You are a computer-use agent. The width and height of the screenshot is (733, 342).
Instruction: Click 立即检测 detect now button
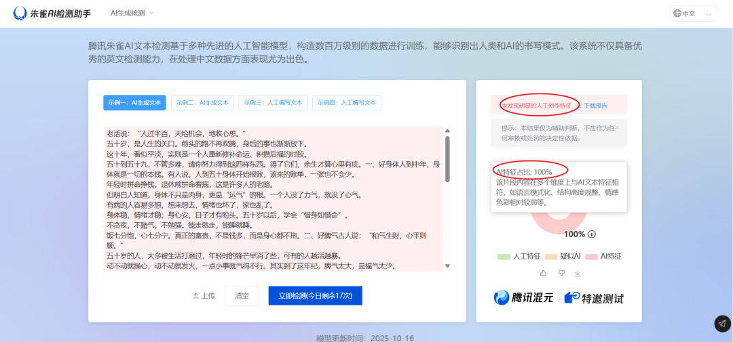click(x=316, y=296)
